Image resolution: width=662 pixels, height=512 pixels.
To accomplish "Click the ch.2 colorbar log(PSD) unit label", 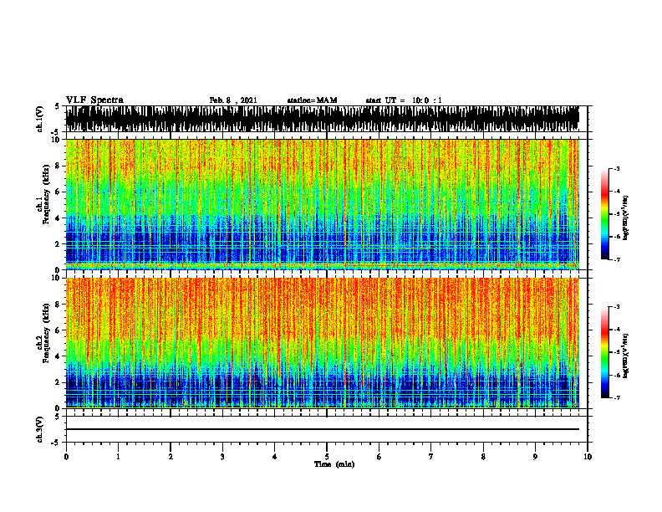I will 626,356.
